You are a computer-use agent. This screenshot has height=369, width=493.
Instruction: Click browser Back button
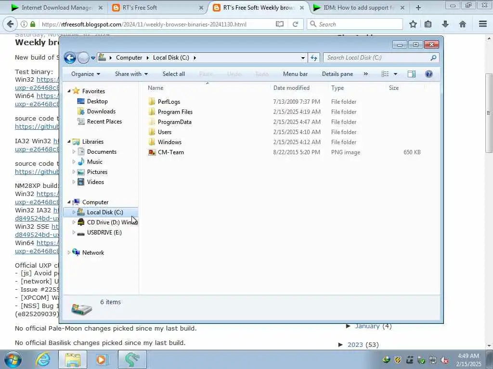[10, 24]
